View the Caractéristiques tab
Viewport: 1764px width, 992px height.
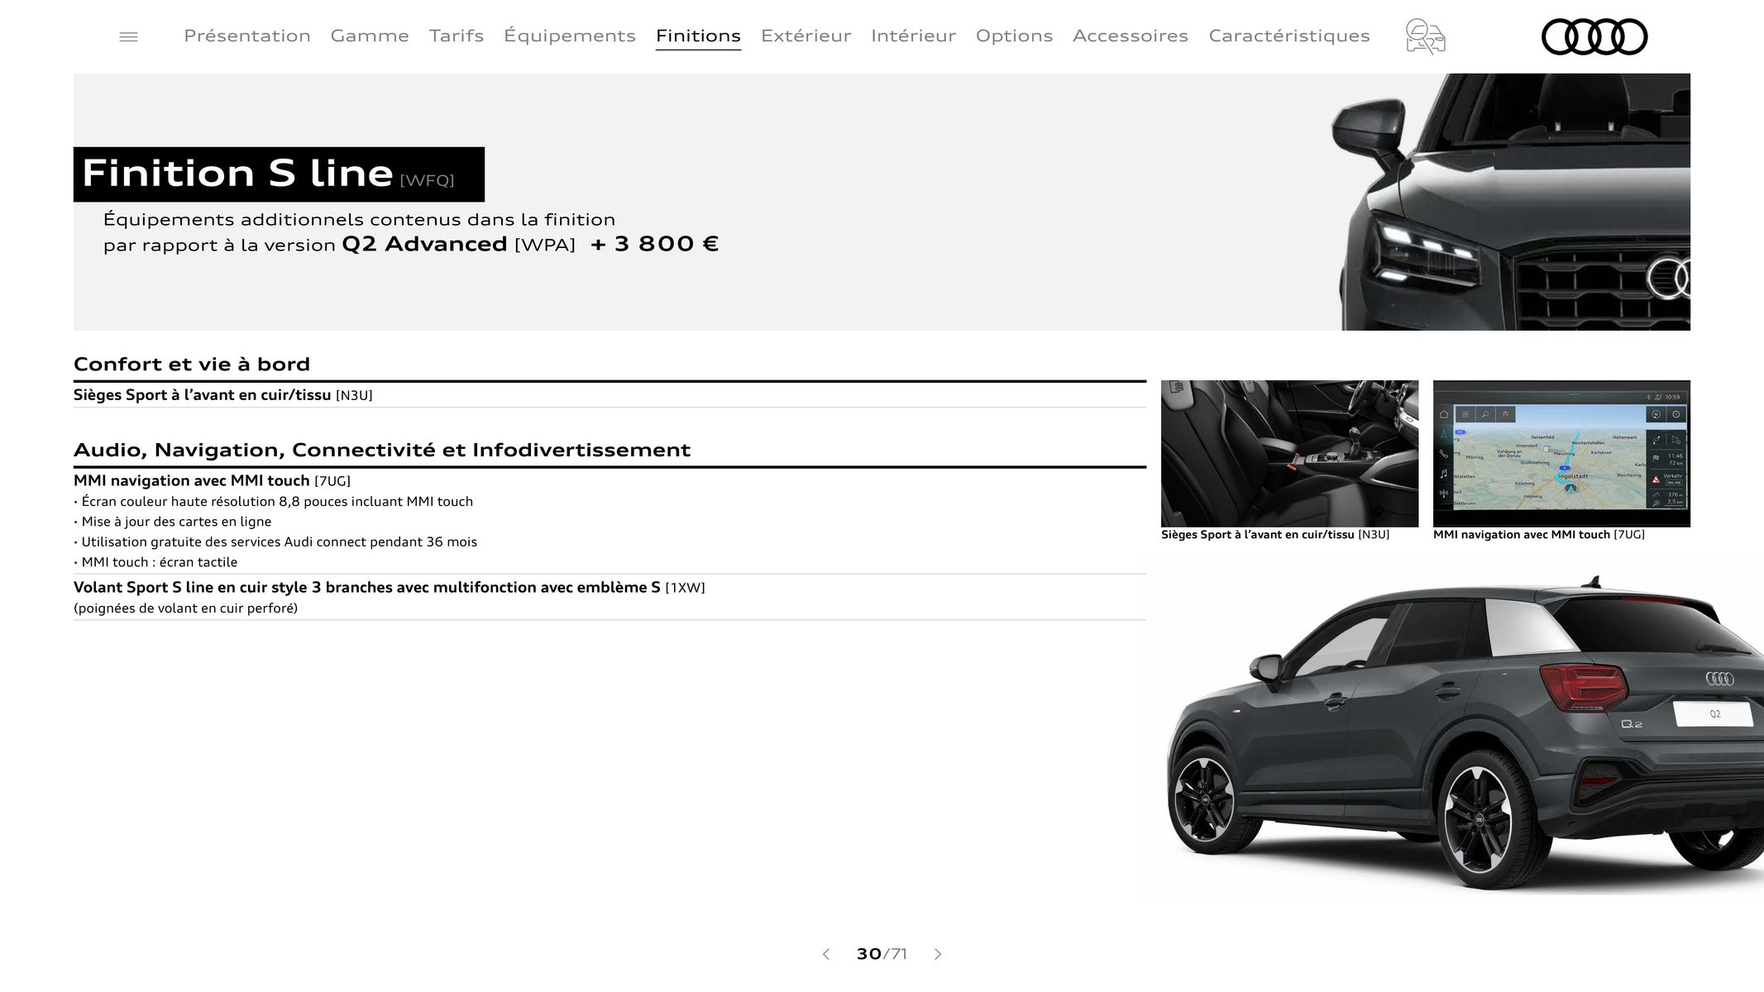1289,36
